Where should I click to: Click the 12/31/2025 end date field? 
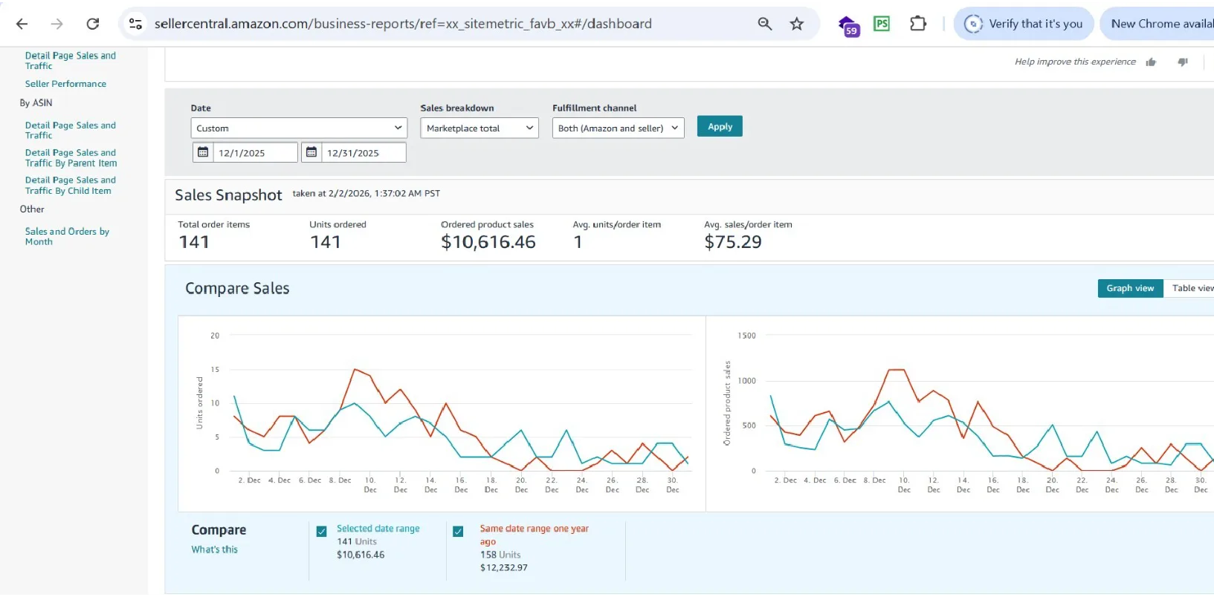364,153
